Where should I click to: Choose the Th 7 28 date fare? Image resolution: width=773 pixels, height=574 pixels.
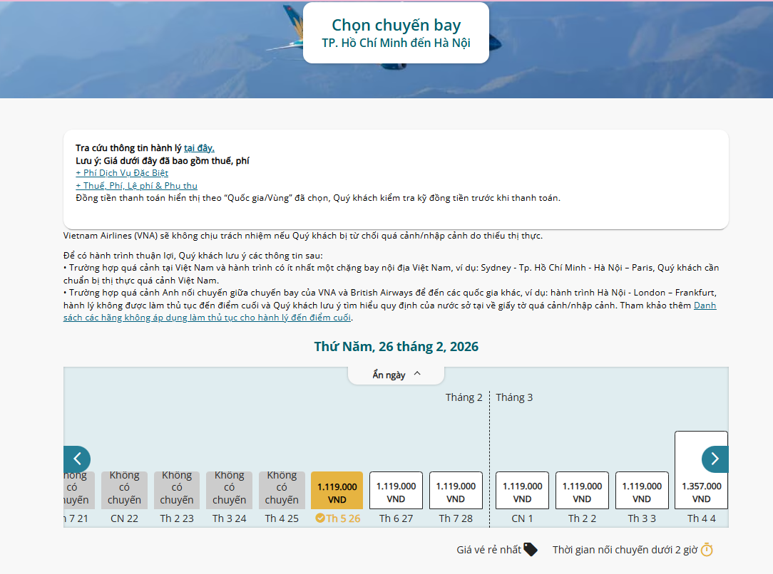click(x=456, y=491)
